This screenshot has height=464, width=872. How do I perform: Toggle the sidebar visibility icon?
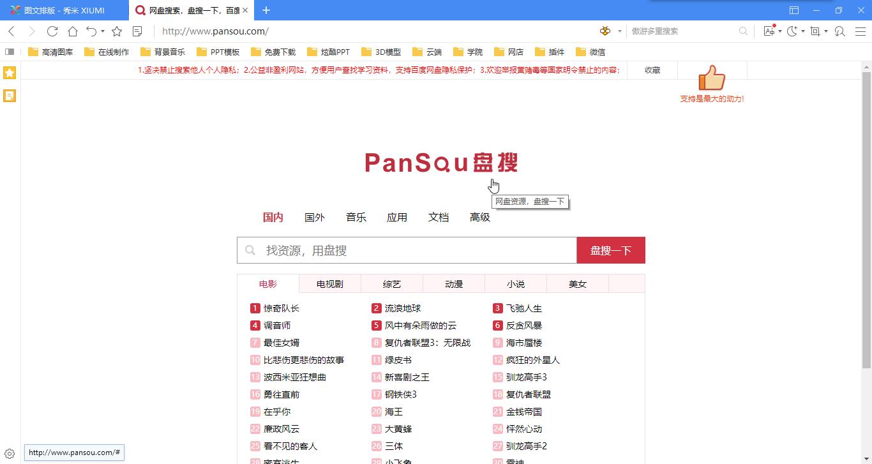pyautogui.click(x=9, y=51)
